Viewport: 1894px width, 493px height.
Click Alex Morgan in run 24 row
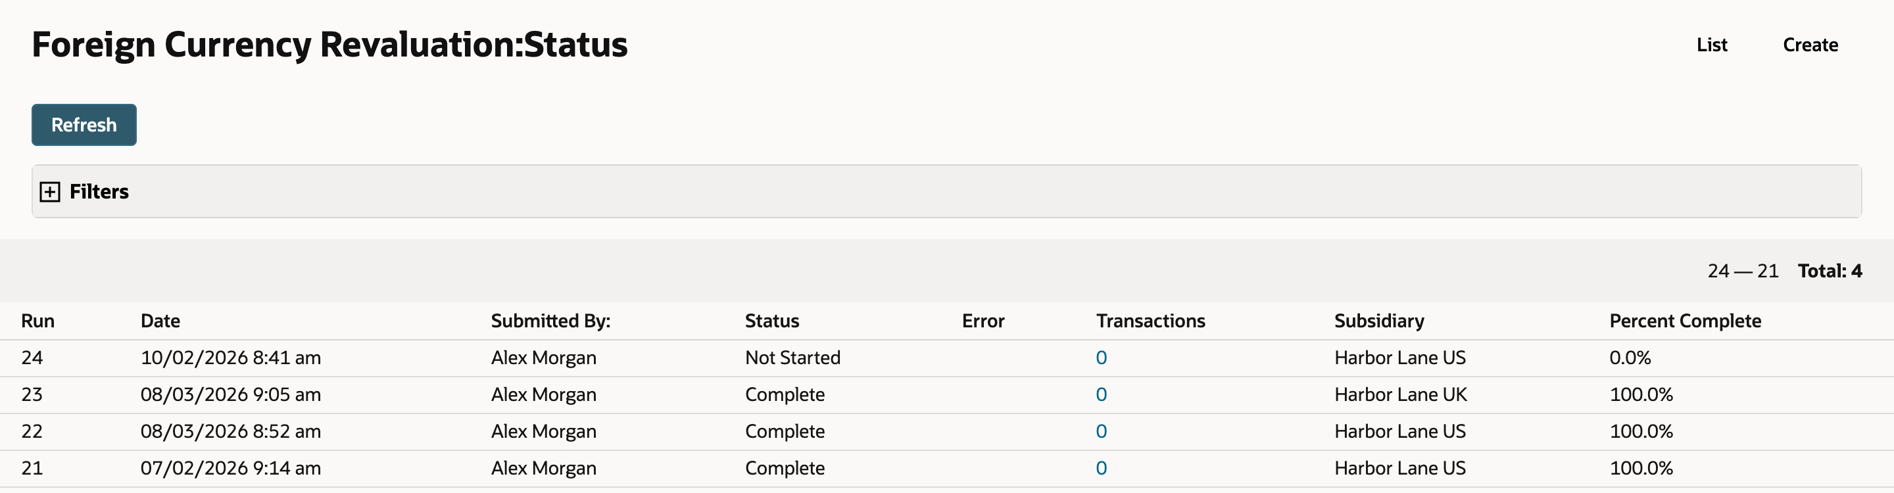543,358
